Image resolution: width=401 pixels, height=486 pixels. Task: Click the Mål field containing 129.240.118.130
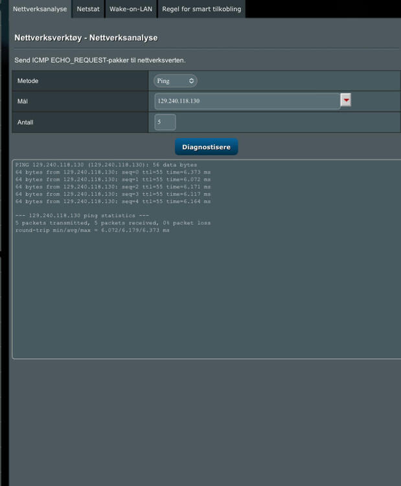click(246, 102)
